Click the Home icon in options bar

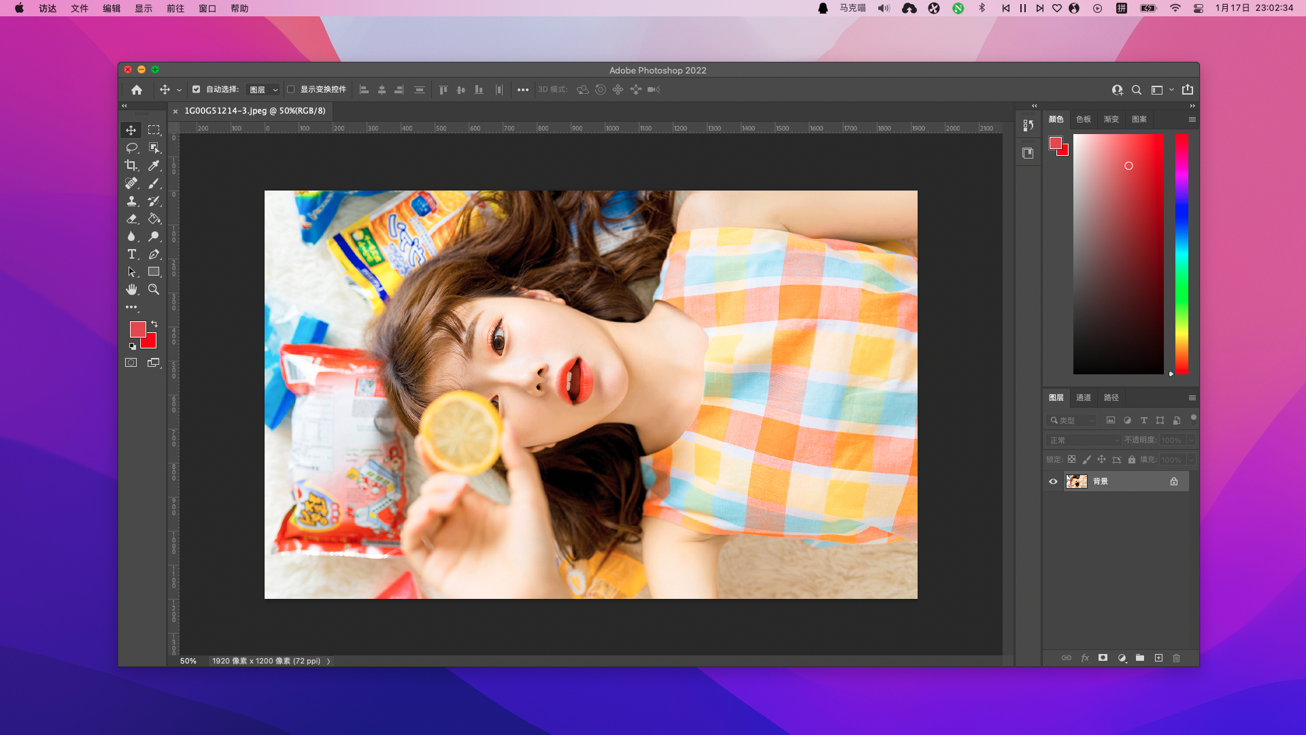tap(137, 90)
